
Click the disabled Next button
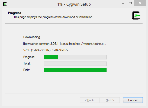click(x=110, y=100)
